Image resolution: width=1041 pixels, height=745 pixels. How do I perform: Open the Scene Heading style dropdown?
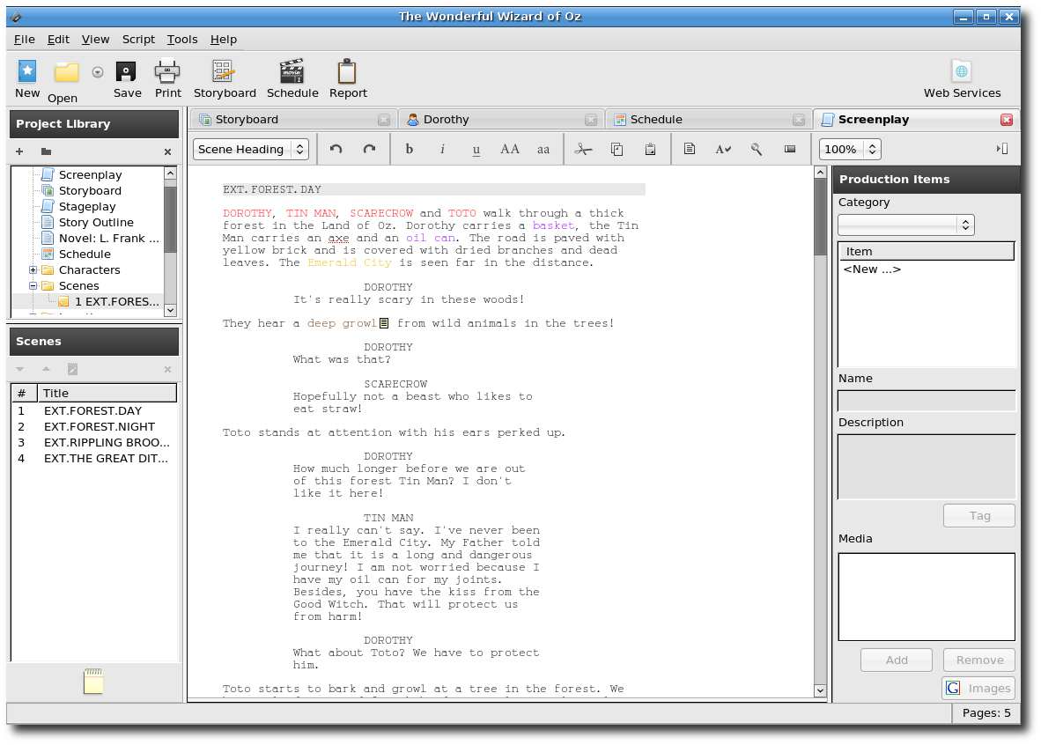(x=251, y=149)
